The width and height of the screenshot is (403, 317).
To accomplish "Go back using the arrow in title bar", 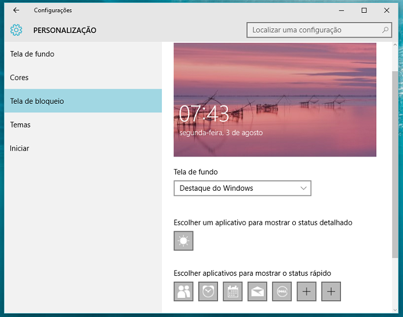I will [16, 10].
